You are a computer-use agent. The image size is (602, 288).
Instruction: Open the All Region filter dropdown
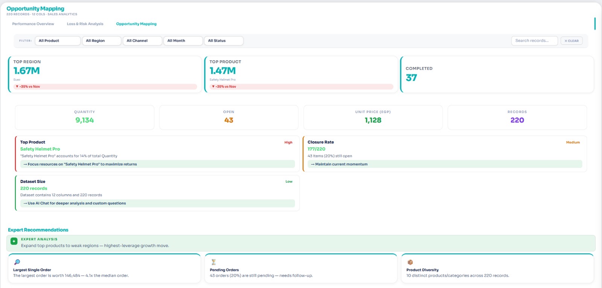(x=102, y=41)
